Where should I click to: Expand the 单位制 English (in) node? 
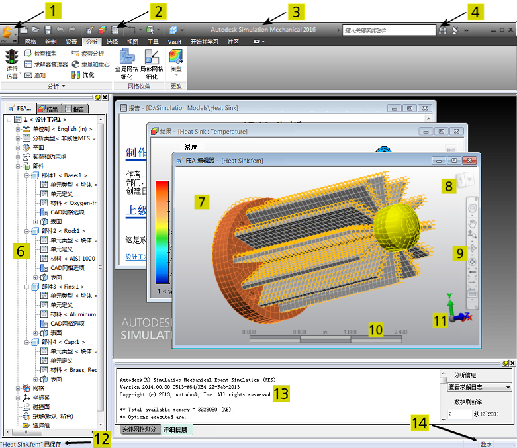18,129
